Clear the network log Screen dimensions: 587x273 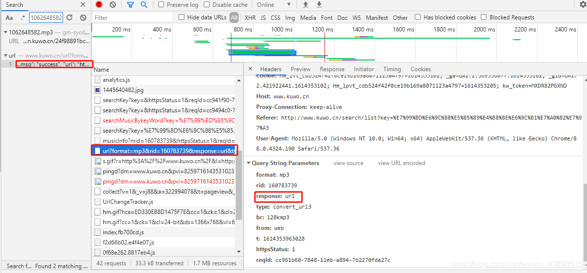[113, 4]
